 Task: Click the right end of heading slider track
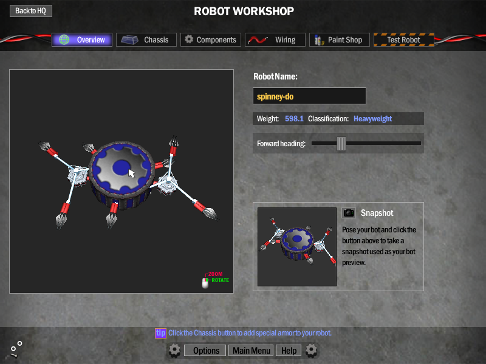click(419, 143)
